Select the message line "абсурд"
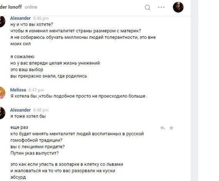This screenshot has width=219, height=181. pos(18,177)
